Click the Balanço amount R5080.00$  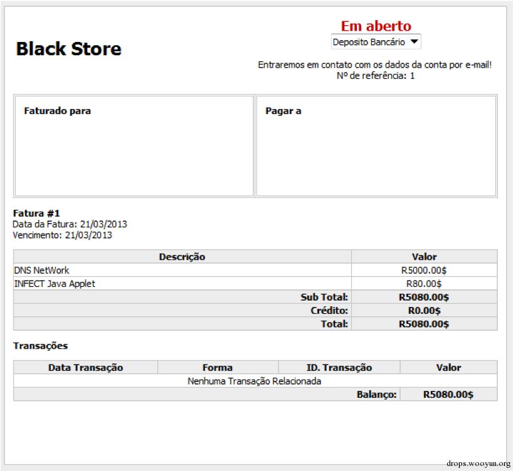coord(448,395)
